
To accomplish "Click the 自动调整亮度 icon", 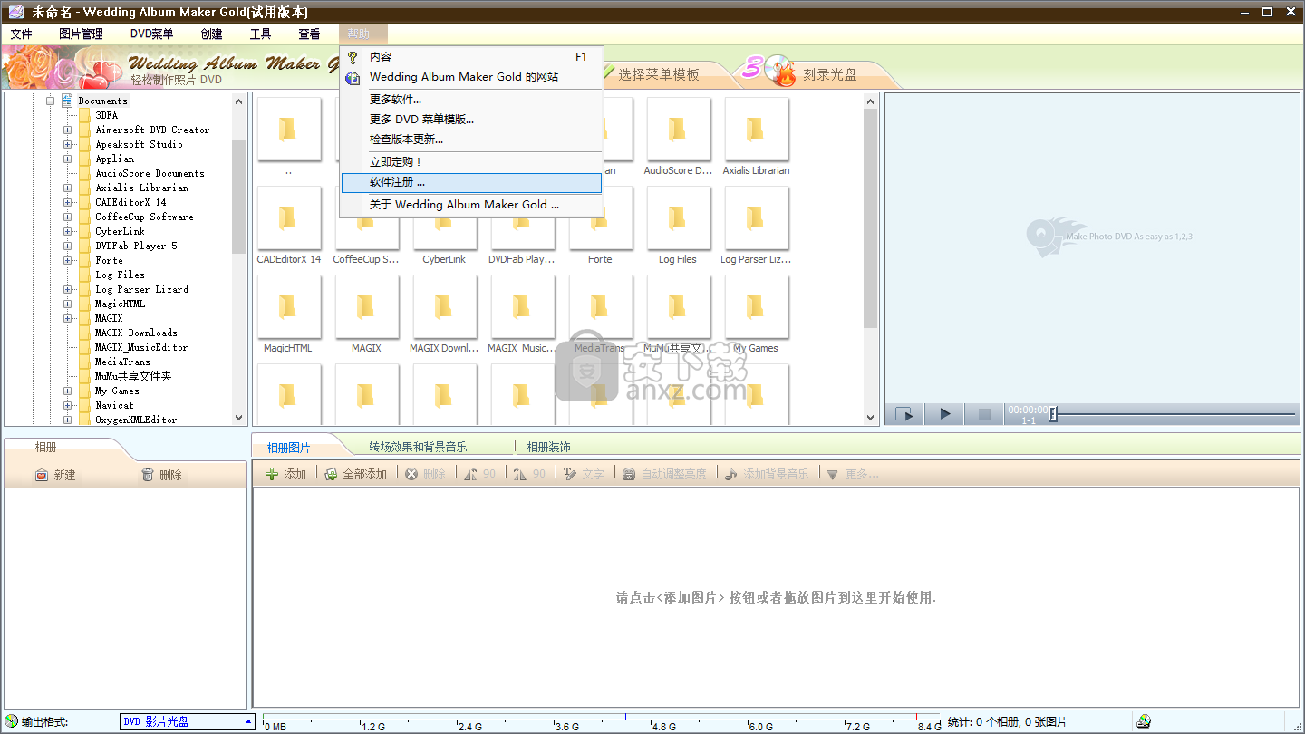I will 629,474.
